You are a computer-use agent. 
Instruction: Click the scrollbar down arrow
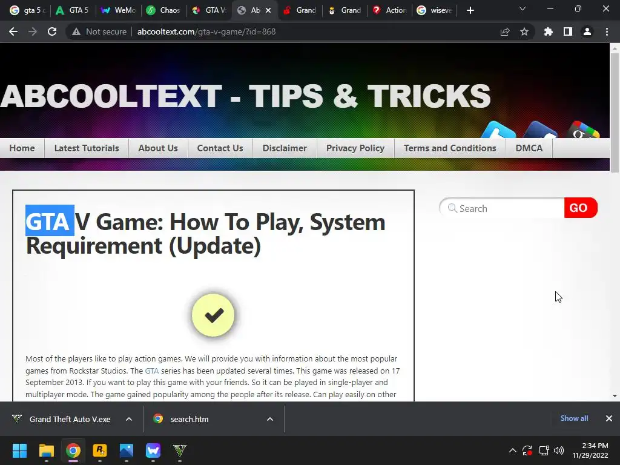pos(615,396)
